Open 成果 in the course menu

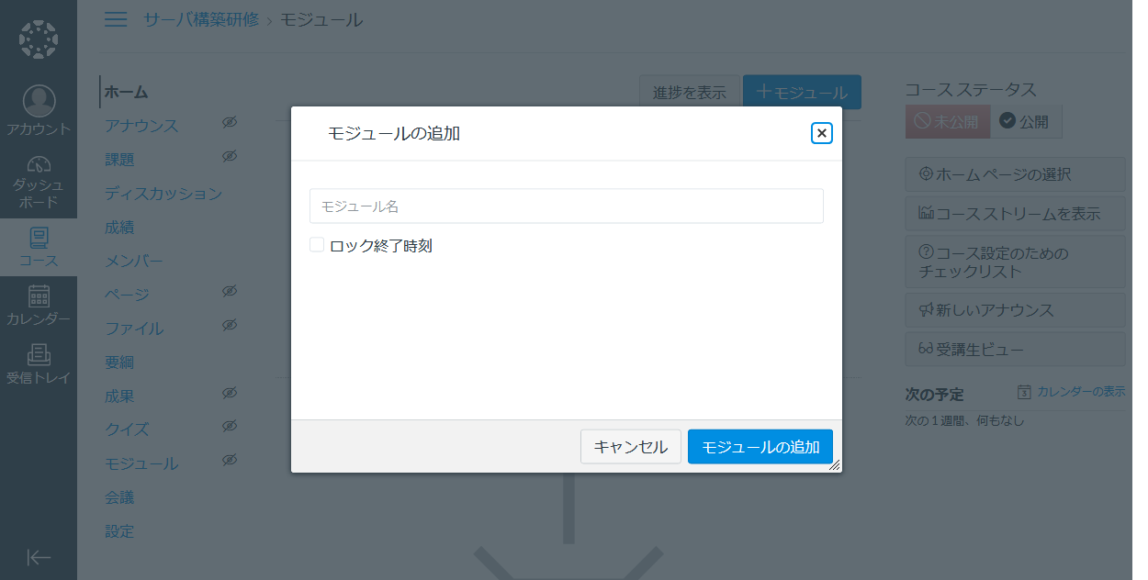(119, 396)
